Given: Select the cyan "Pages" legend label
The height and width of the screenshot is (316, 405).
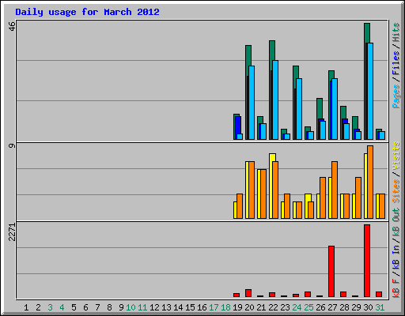Looking at the screenshot, I should (x=396, y=96).
